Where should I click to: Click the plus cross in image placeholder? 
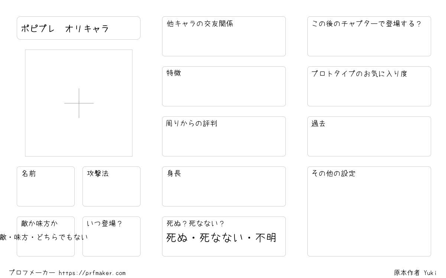point(79,103)
